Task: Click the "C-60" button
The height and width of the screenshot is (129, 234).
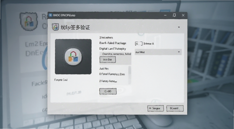Action: [x=108, y=91]
